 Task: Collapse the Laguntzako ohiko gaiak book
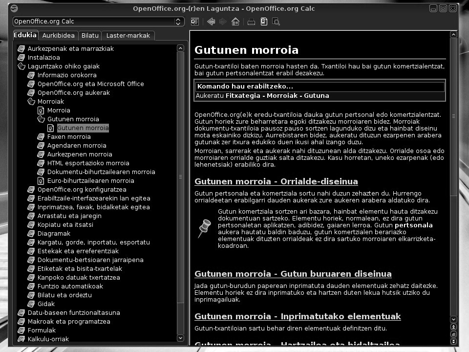59,66
